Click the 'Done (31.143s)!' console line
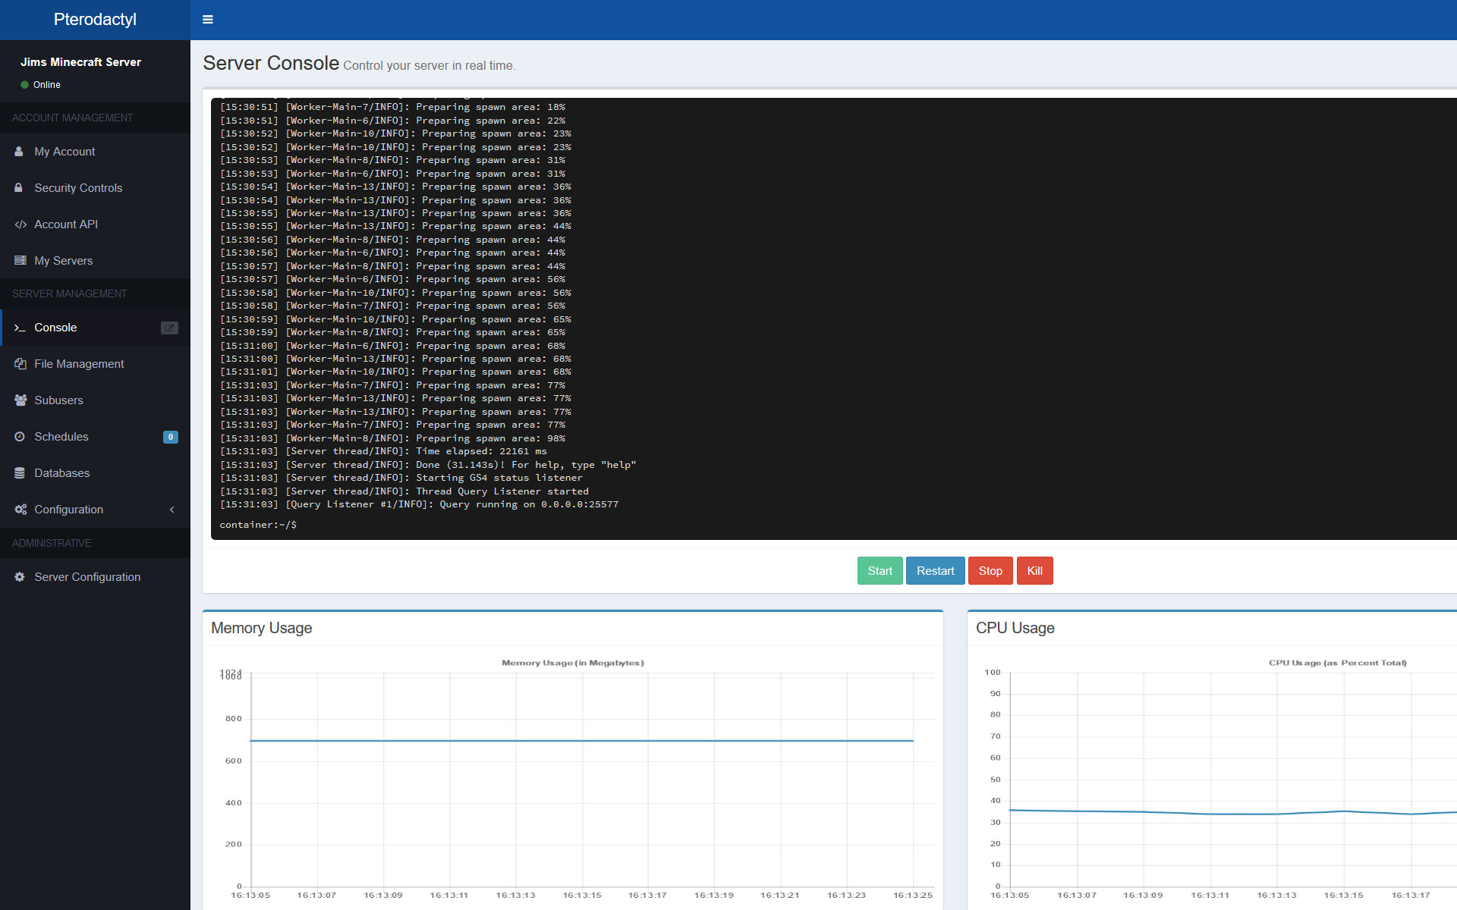 [x=428, y=465]
